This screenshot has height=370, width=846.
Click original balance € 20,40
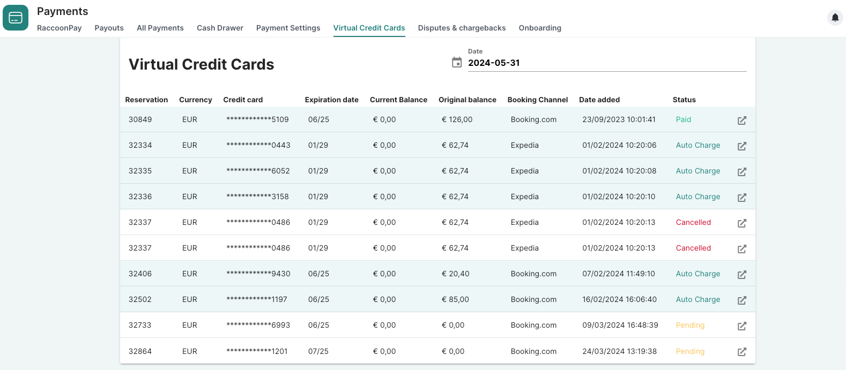coord(456,274)
